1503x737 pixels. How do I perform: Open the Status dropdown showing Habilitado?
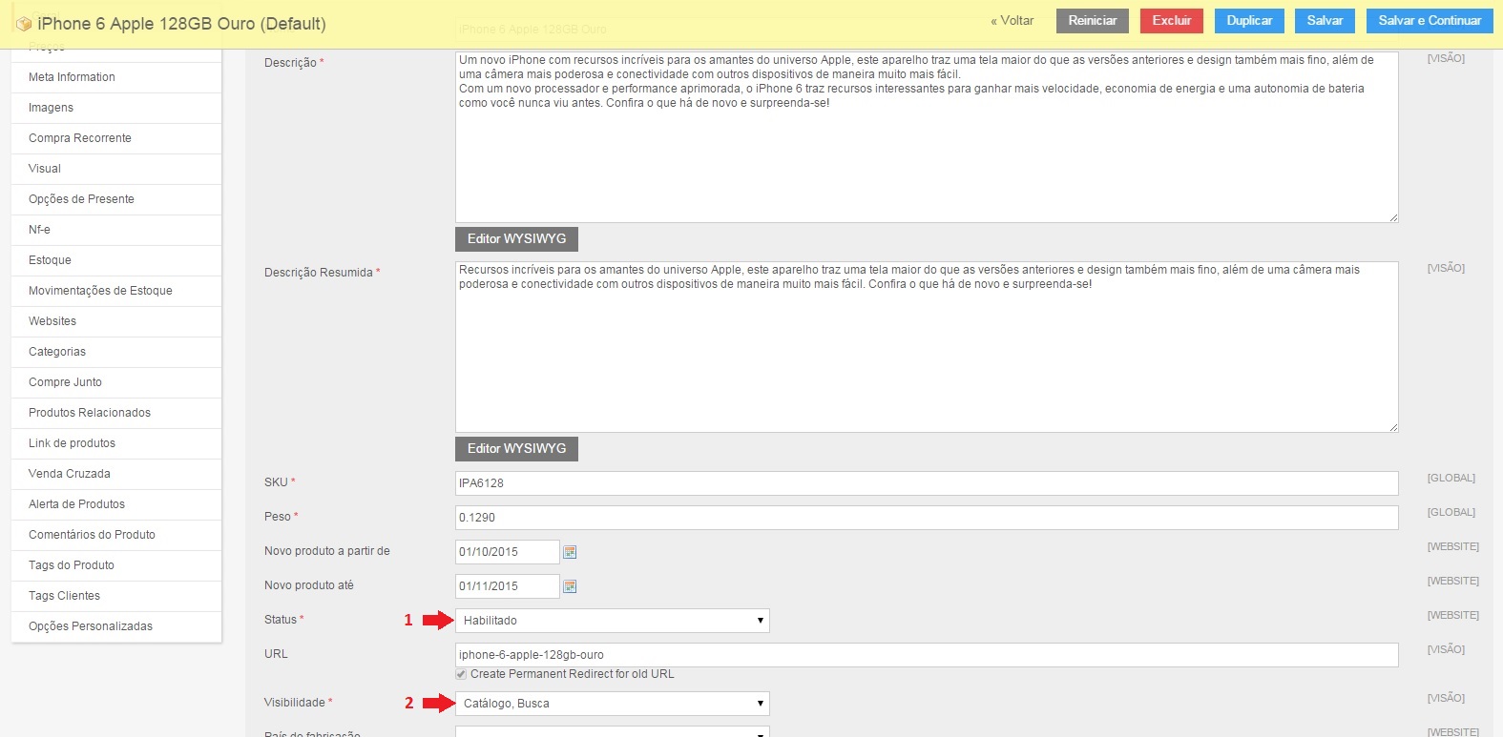click(613, 621)
